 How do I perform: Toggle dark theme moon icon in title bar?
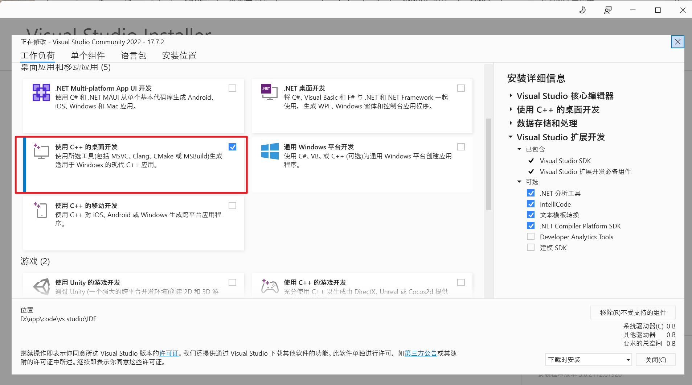(582, 10)
